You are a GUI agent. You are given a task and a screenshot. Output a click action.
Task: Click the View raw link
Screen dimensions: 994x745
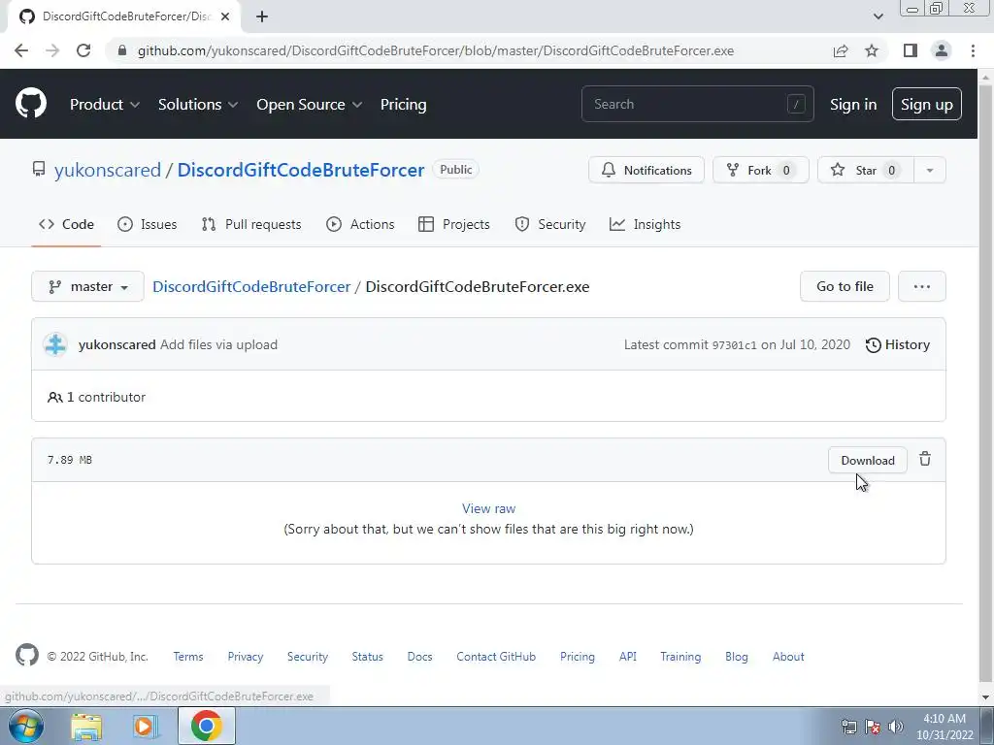[x=489, y=508]
